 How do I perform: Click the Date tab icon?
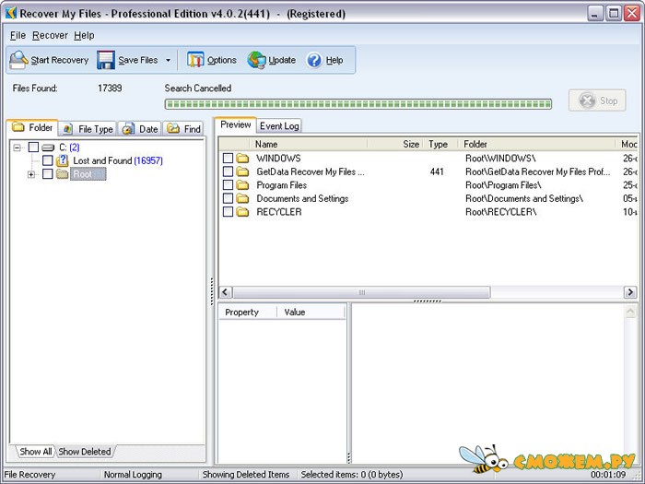click(128, 129)
